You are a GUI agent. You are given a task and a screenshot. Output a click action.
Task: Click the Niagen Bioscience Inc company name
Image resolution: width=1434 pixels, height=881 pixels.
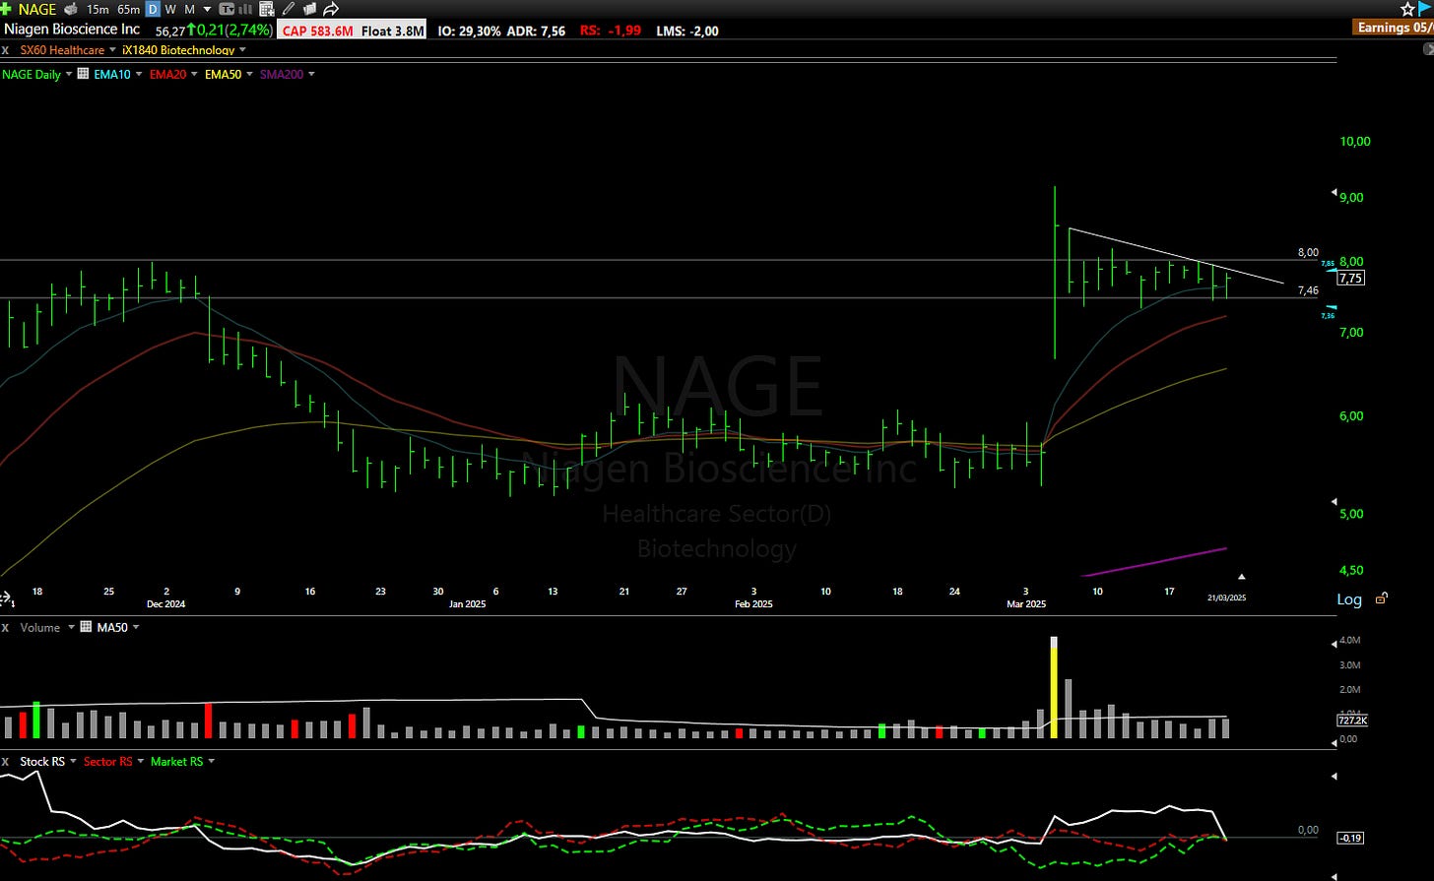[x=72, y=30]
